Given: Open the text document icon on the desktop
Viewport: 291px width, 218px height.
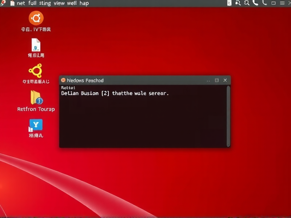Looking at the screenshot, I should click(x=36, y=47).
